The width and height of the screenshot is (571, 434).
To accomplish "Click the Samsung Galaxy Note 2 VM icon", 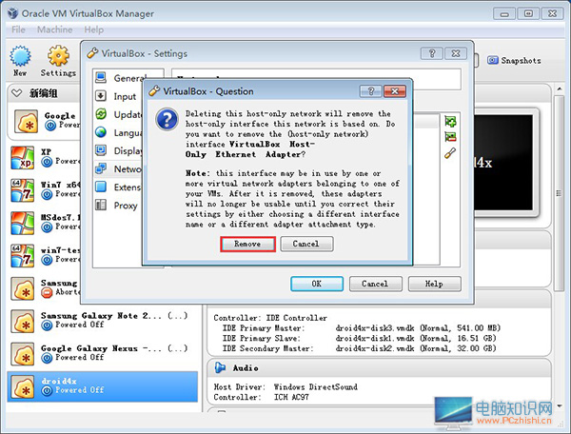I will click(x=22, y=321).
